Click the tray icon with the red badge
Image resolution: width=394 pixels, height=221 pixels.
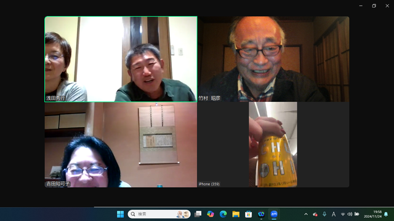(315, 214)
